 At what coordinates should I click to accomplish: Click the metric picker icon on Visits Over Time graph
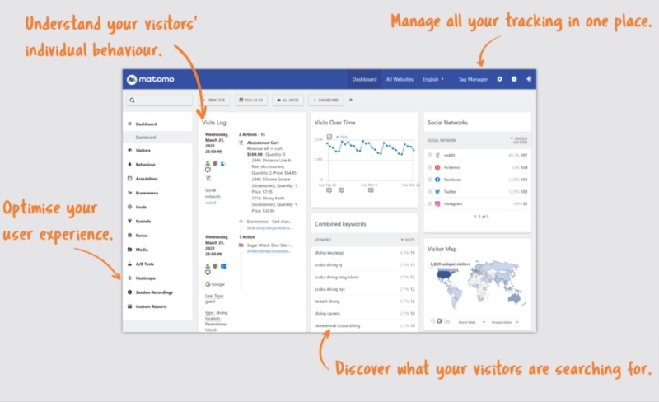(329, 137)
